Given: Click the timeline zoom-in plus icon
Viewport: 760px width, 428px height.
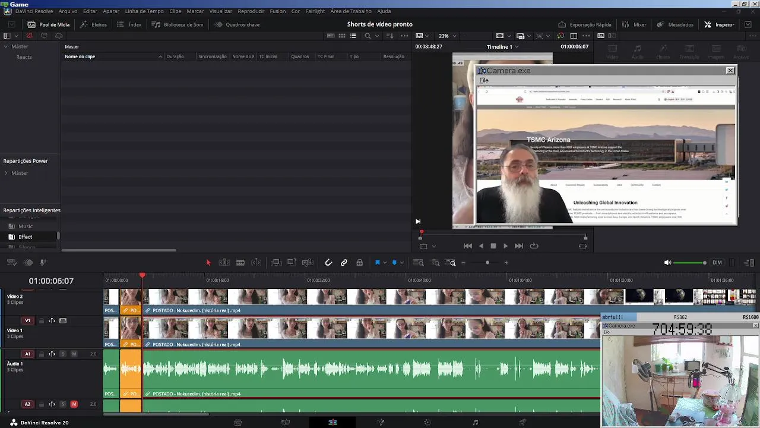Looking at the screenshot, I should point(506,263).
